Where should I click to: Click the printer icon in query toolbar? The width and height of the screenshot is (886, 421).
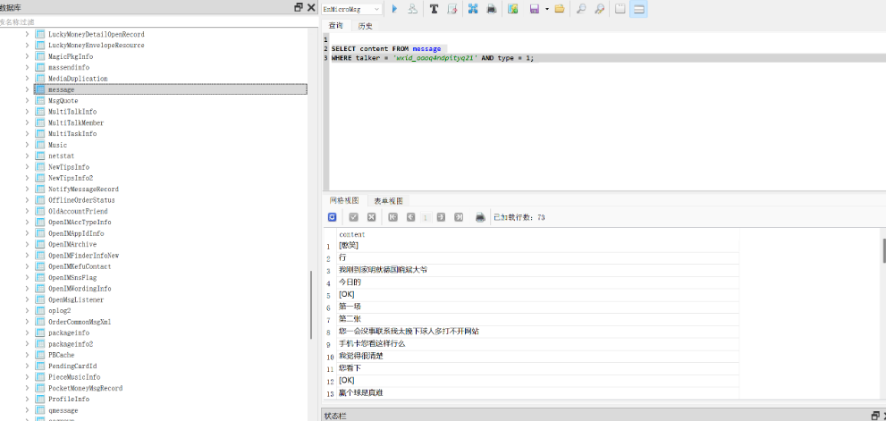(x=492, y=9)
